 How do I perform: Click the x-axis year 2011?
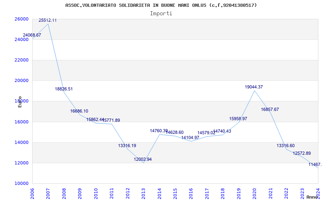[x=111, y=193]
